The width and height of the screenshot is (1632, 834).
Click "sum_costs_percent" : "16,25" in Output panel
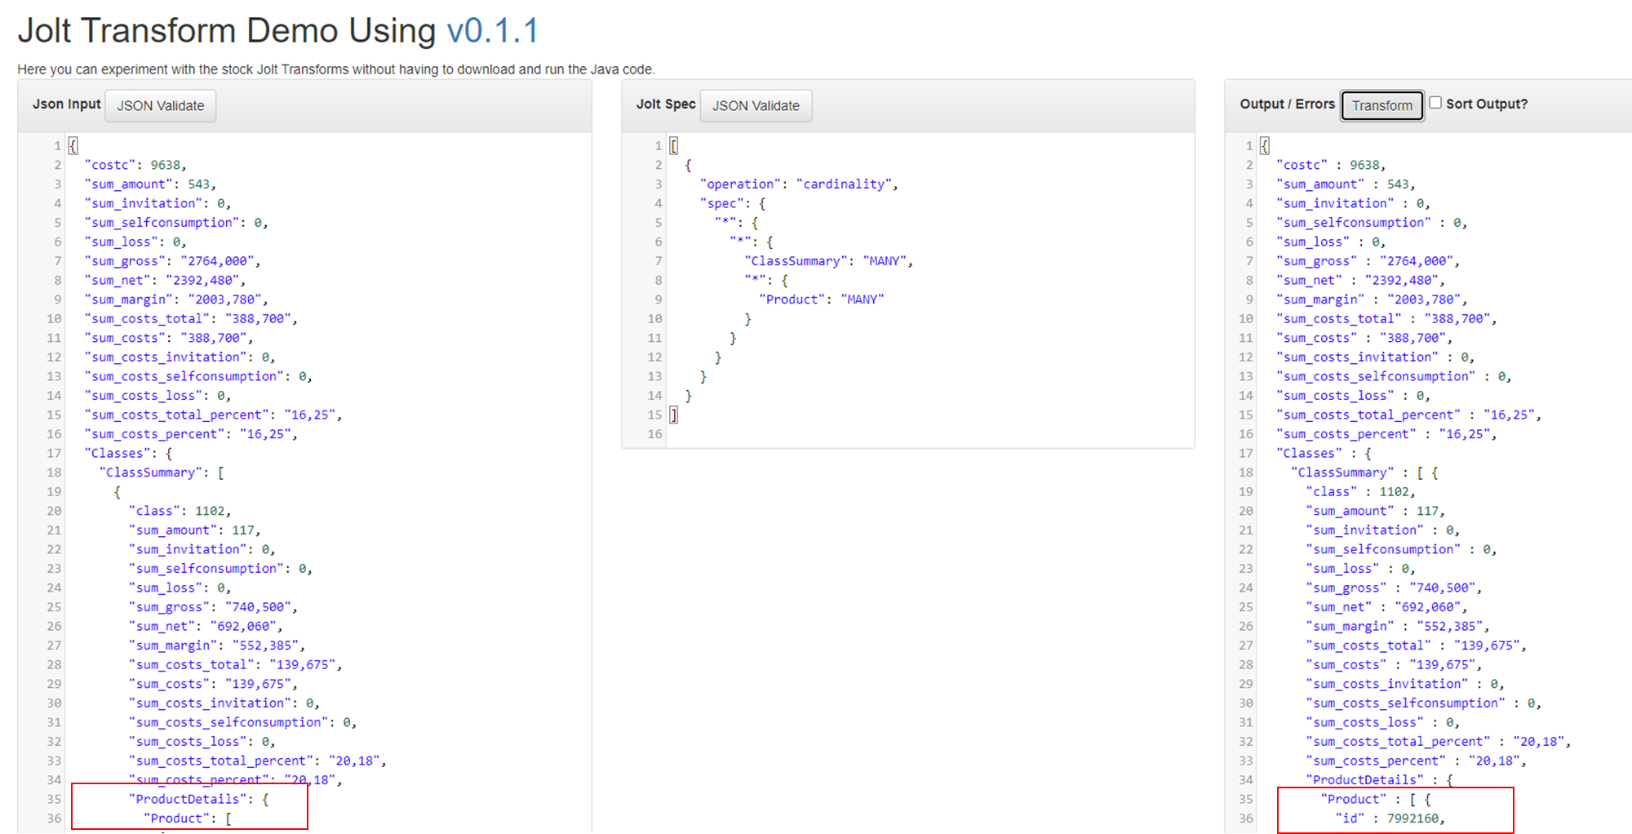(1386, 434)
